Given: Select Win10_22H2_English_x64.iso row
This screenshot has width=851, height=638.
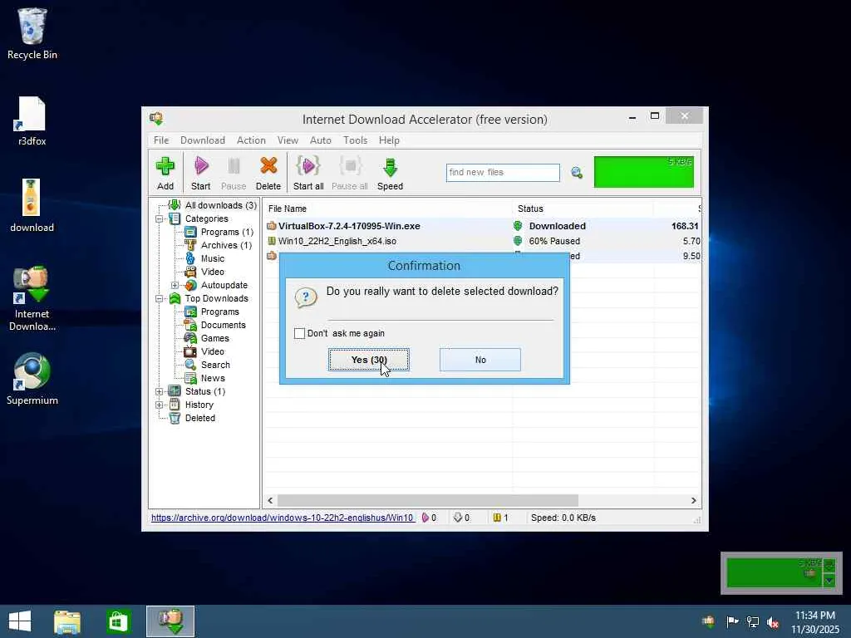Looking at the screenshot, I should [x=482, y=241].
